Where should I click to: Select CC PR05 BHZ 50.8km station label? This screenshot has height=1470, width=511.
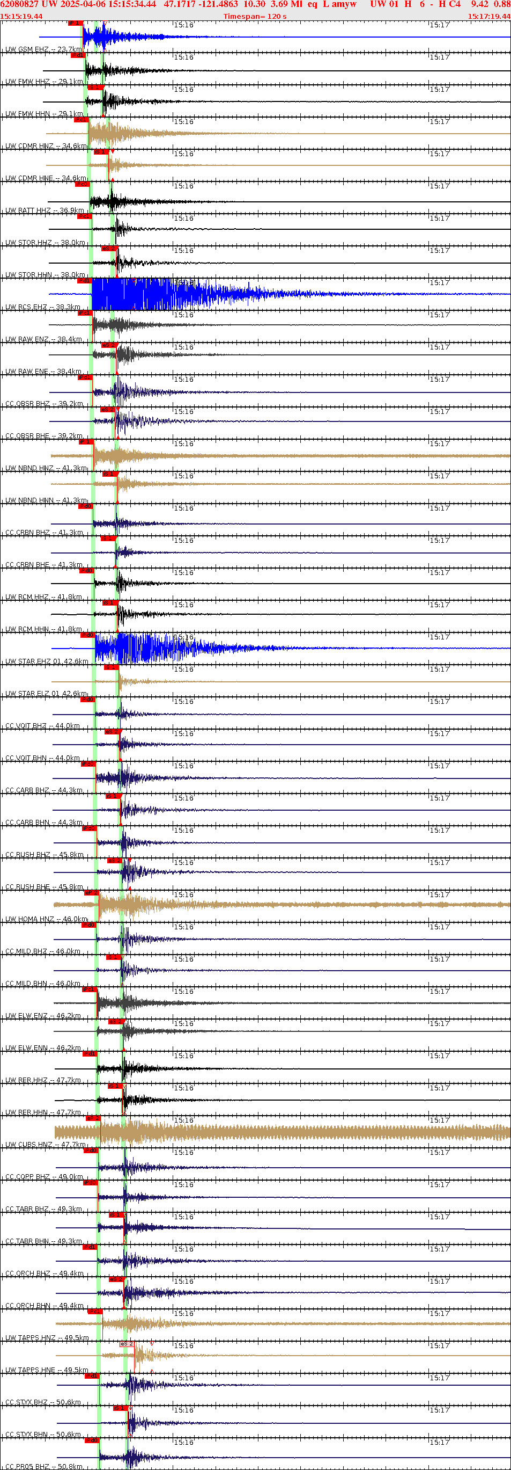[x=45, y=1467]
